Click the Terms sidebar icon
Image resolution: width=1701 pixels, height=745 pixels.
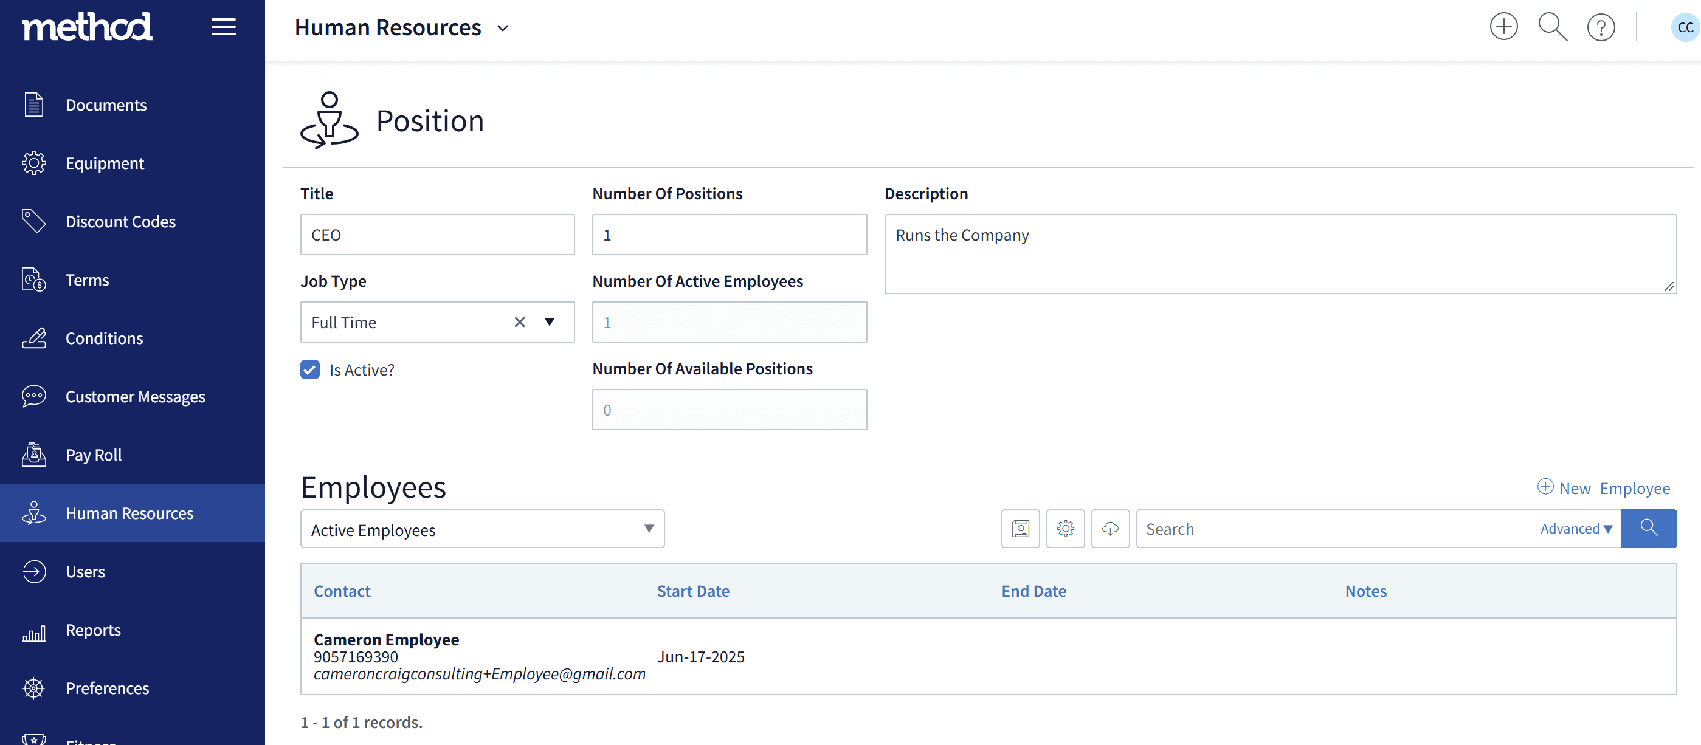coord(33,280)
